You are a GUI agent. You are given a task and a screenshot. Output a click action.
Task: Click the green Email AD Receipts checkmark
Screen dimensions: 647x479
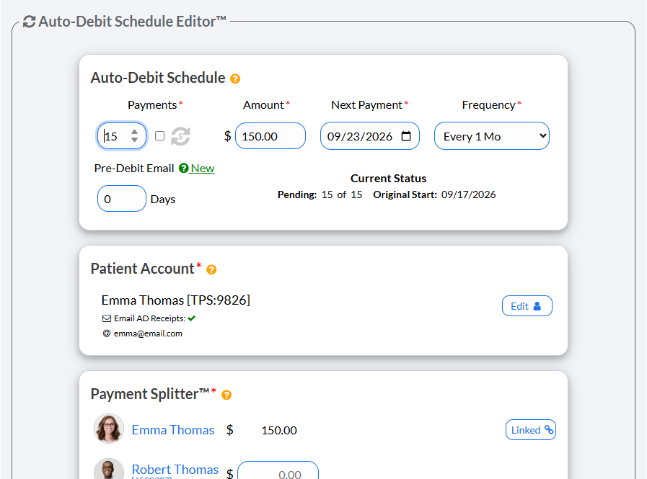click(x=191, y=318)
